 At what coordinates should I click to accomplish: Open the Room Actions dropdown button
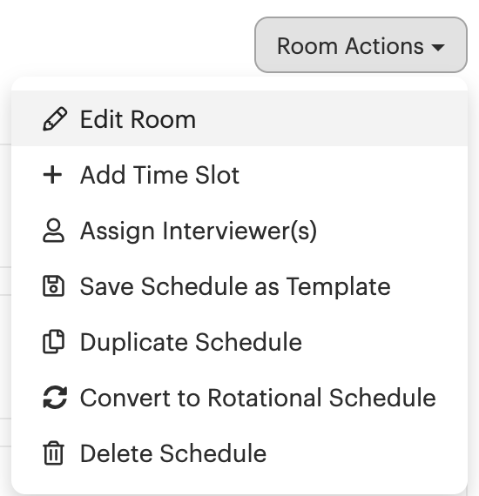click(x=361, y=45)
